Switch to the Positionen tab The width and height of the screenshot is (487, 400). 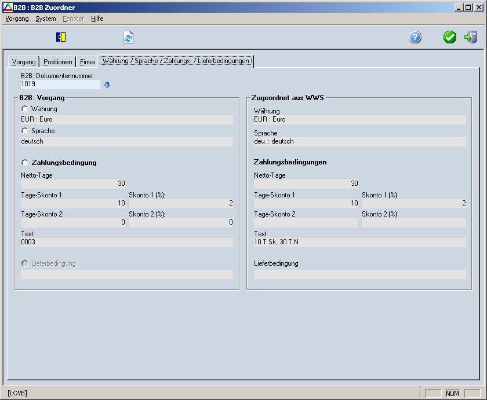(x=58, y=62)
